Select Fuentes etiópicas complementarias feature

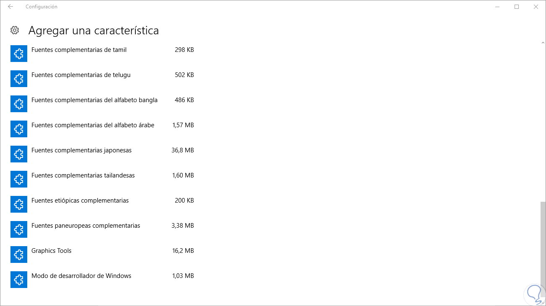[80, 201]
